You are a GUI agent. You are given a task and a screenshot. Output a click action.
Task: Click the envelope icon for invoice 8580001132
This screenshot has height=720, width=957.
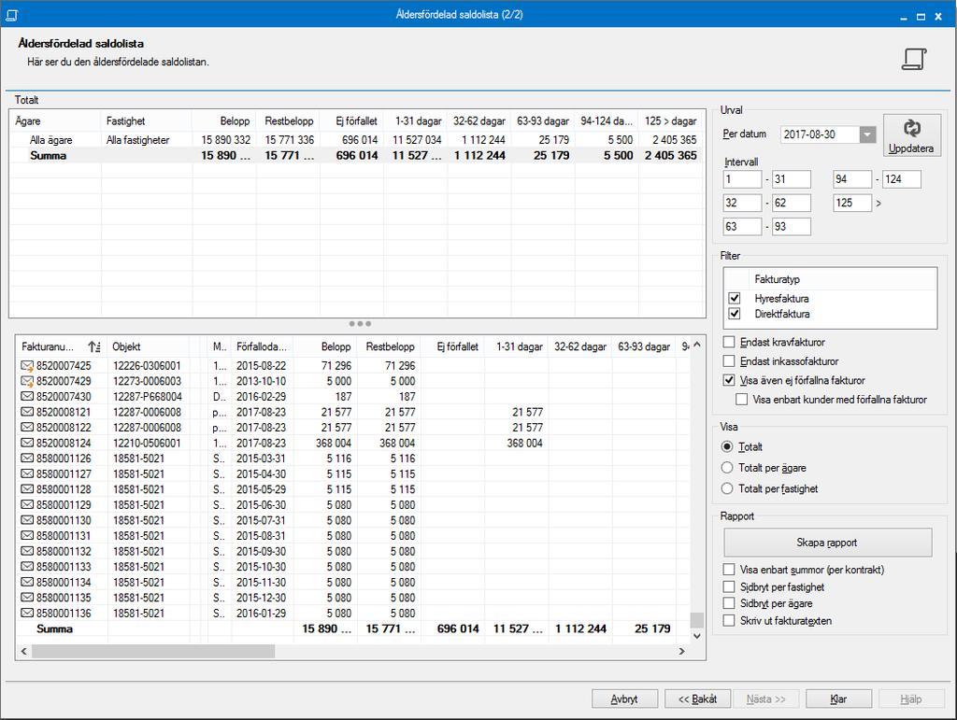coord(27,551)
